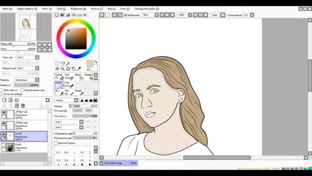Click the Норм toolbar button
The image size is (312, 176).
(x=214, y=15)
